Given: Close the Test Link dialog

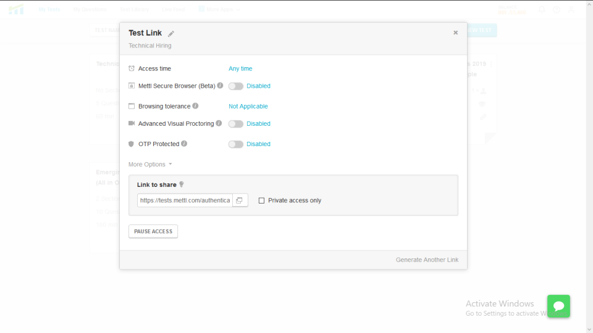Looking at the screenshot, I should 455,33.
